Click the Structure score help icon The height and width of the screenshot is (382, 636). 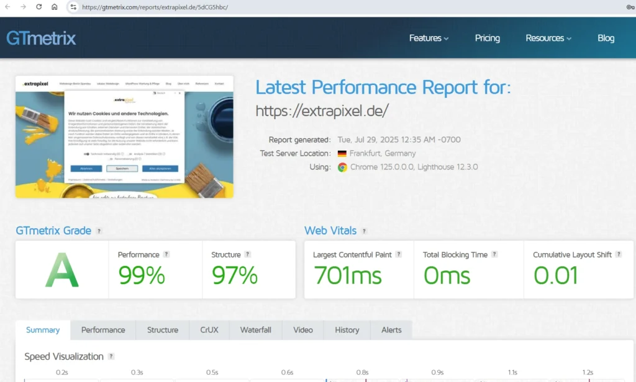coord(247,254)
